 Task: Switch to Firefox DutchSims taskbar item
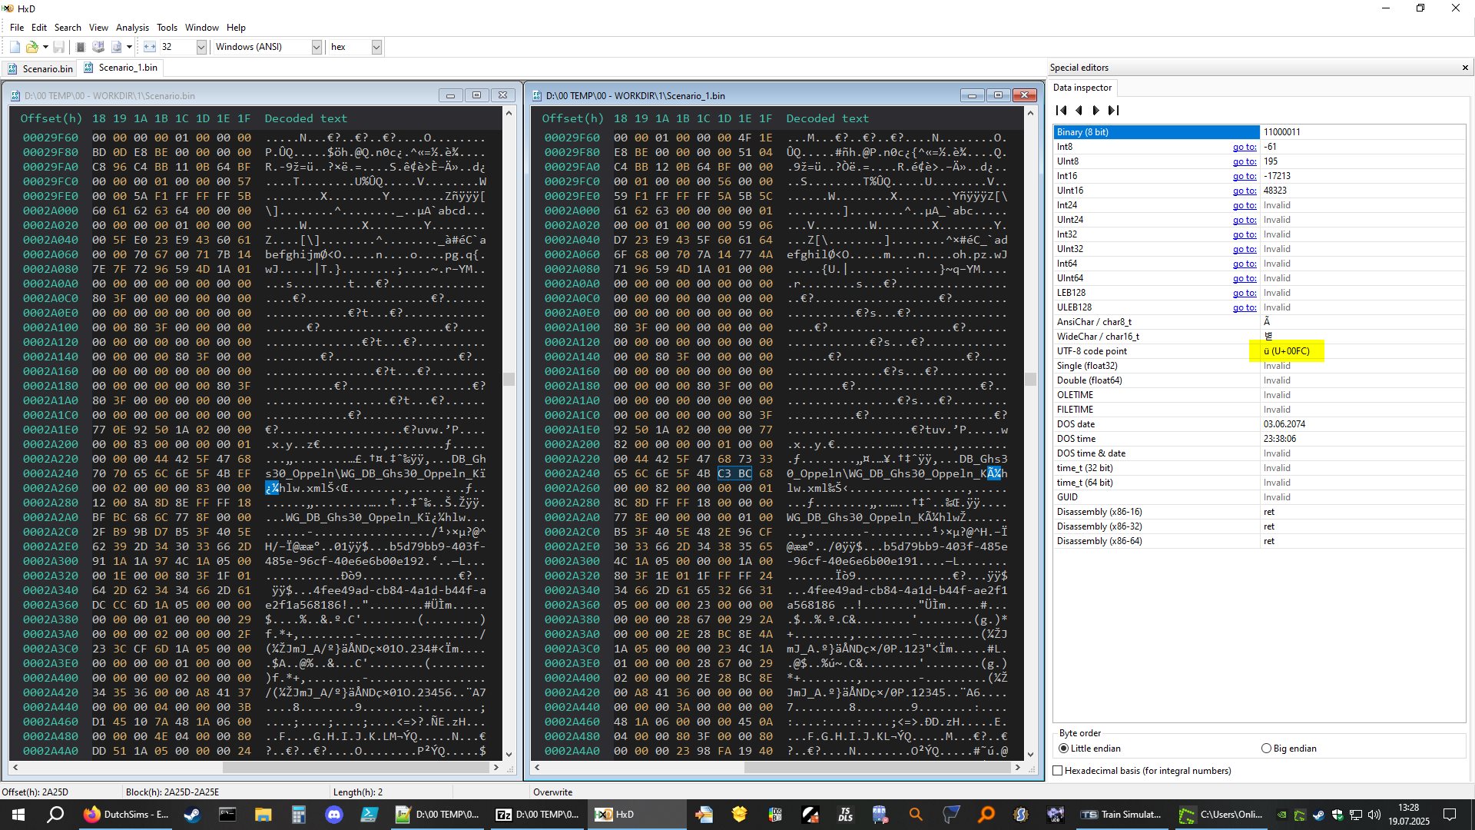point(125,814)
